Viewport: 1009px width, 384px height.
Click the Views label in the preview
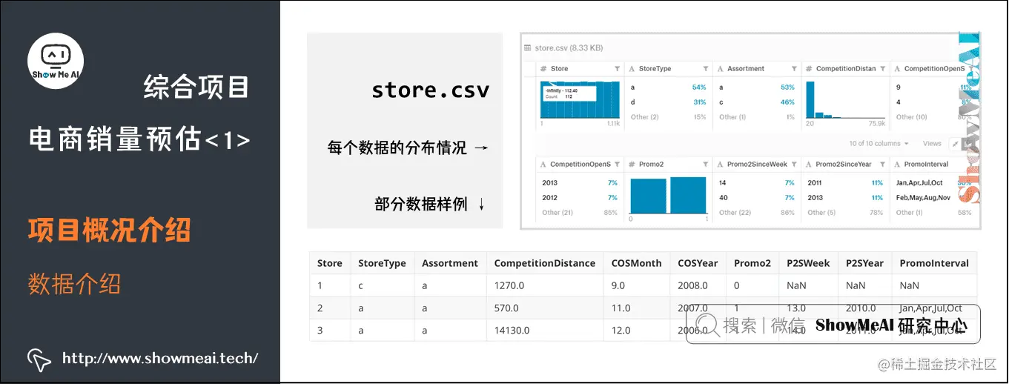tap(932, 144)
